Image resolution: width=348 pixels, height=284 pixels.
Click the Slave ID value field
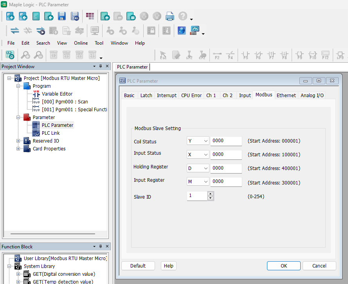197,196
